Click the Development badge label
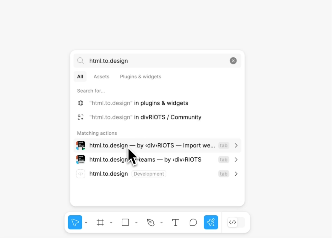332x238 pixels. coord(149,174)
